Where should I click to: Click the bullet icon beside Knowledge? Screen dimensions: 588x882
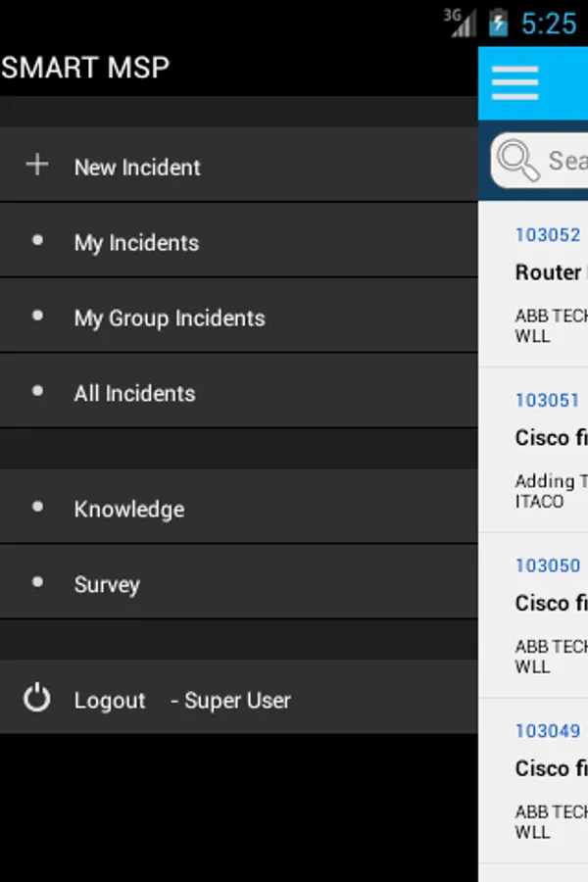(37, 507)
